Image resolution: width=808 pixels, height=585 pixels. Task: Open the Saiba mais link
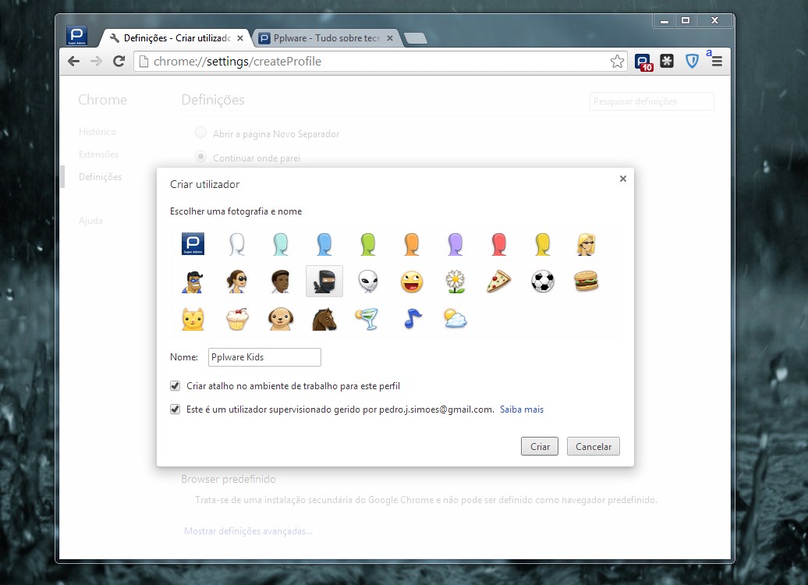tap(521, 409)
